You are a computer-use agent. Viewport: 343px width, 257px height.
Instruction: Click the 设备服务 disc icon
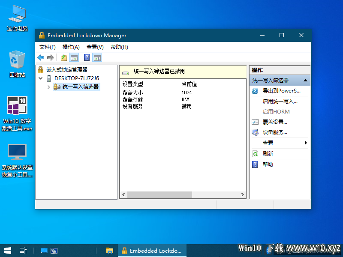(255, 132)
